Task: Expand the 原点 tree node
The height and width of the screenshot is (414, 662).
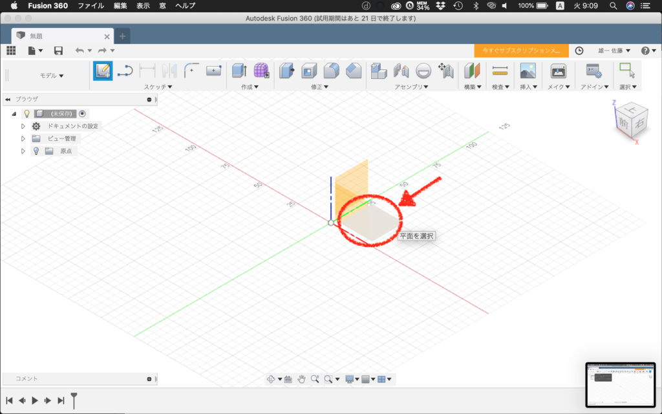Action: point(23,151)
